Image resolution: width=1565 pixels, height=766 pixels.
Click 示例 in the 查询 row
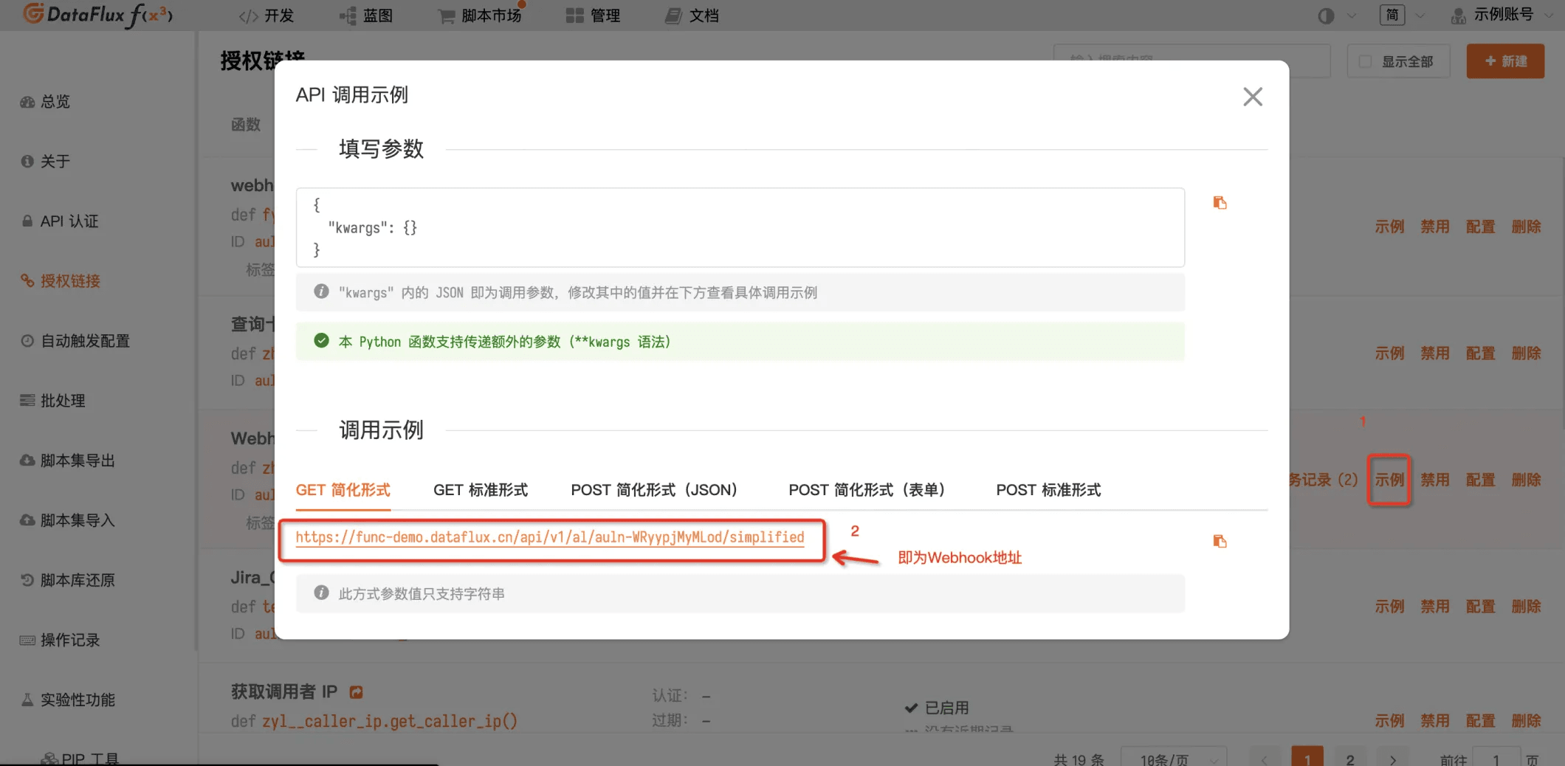tap(1389, 353)
